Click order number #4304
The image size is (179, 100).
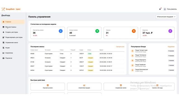32,70
